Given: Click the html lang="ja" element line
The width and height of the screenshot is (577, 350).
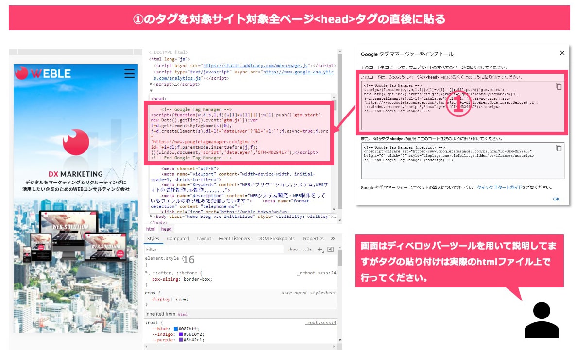Looking at the screenshot, I should [x=170, y=59].
